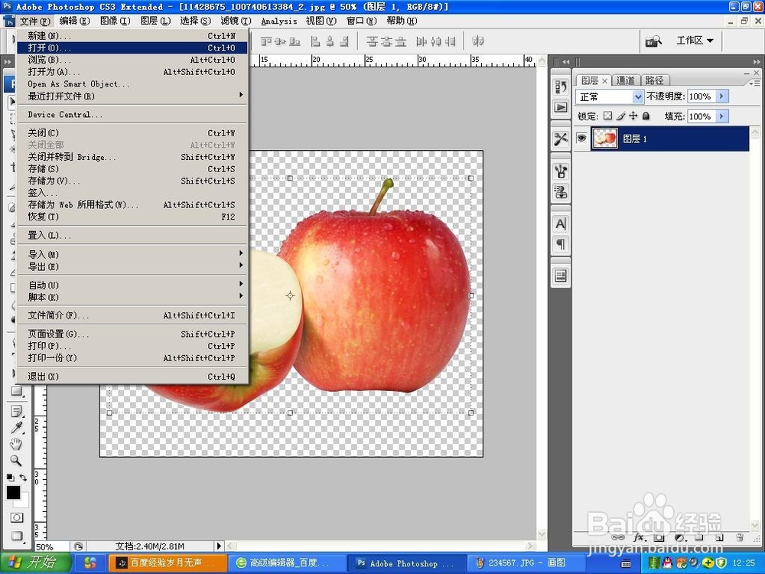765x574 pixels.
Task: Select the Notes tool
Action: (17, 411)
